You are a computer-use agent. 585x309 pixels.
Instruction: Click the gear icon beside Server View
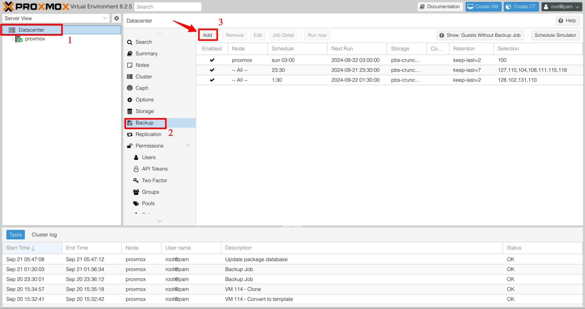point(116,18)
